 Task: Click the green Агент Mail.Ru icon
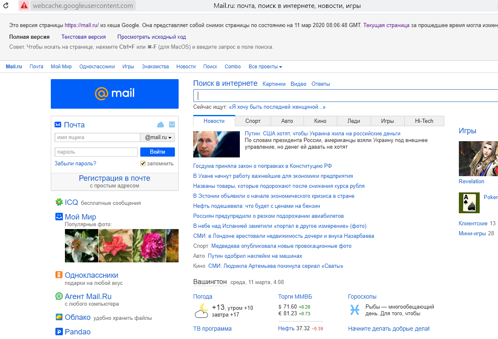pyautogui.click(x=59, y=296)
